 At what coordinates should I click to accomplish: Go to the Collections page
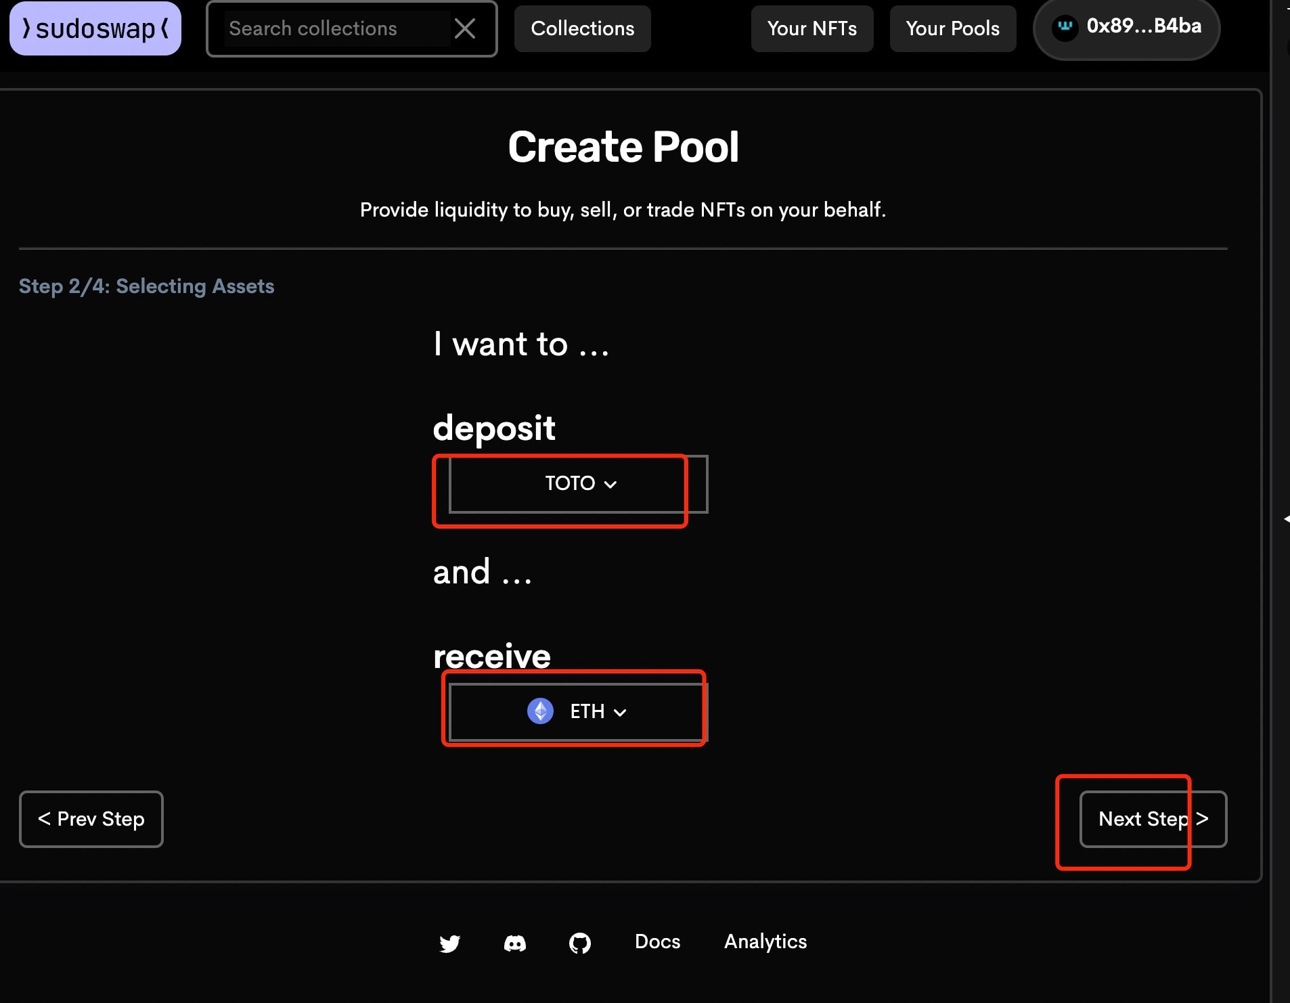[582, 28]
